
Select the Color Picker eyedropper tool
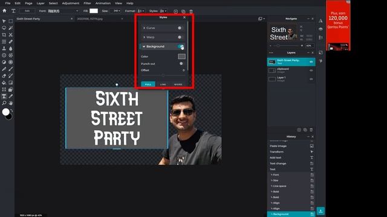click(x=11, y=96)
